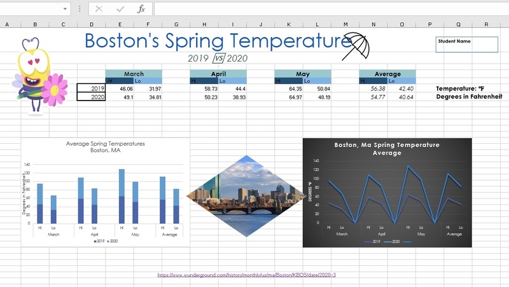The image size is (509, 287).
Task: Click the Cancel X icon in formula bar
Action: click(99, 9)
